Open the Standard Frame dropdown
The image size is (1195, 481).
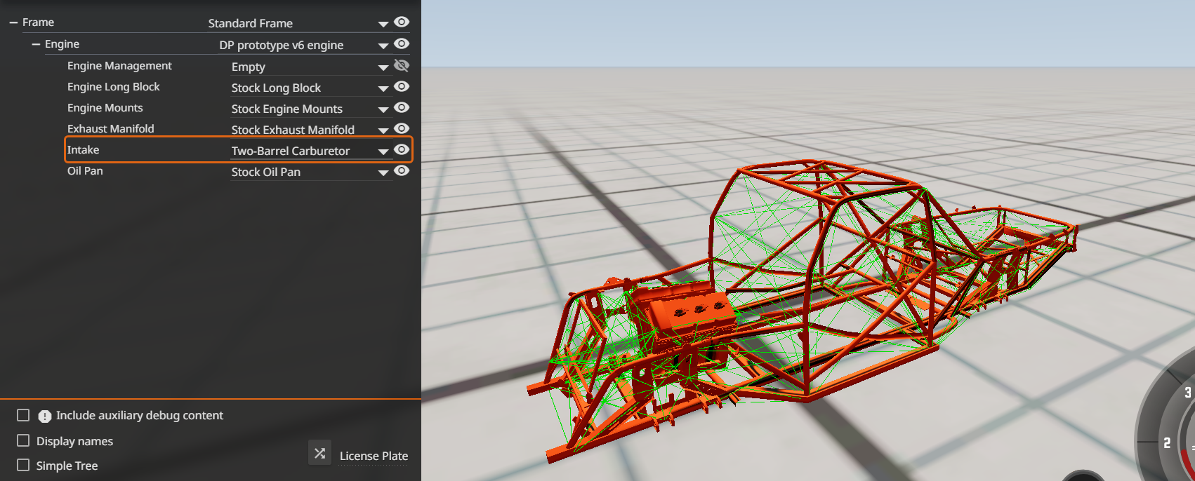(x=298, y=23)
